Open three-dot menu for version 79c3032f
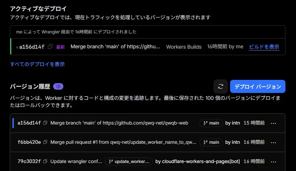This screenshot has width=296, height=171. click(x=274, y=161)
